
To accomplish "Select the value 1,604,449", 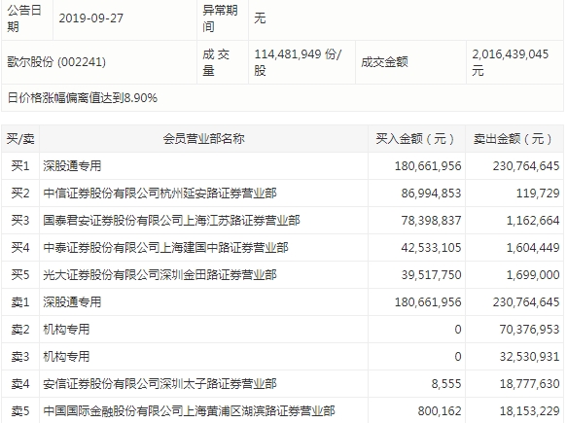I will click(533, 248).
